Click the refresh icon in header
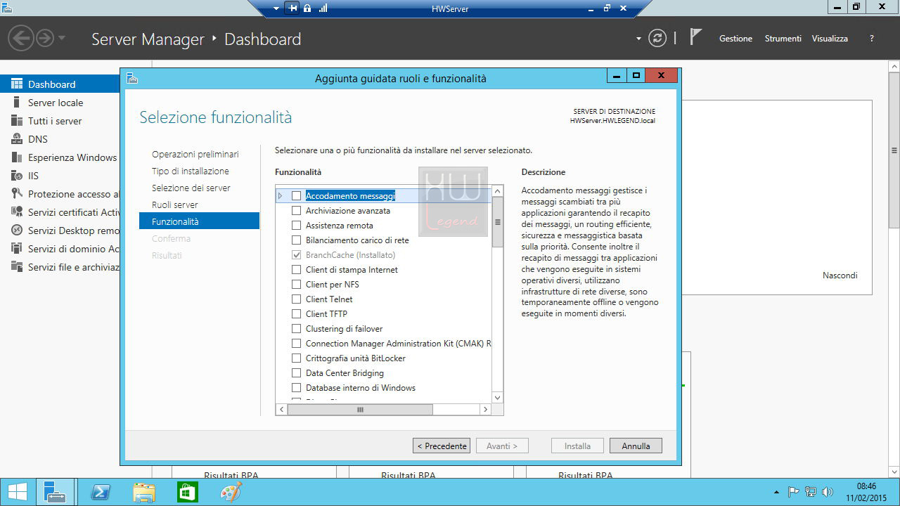The height and width of the screenshot is (506, 900). tap(657, 38)
